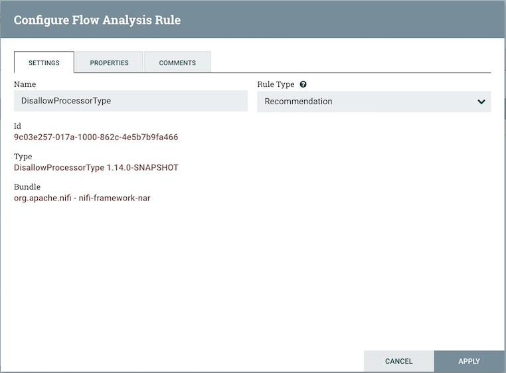Click the Rule Type label text

pos(276,84)
